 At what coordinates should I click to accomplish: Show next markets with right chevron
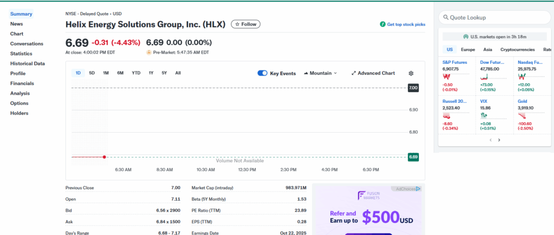[x=499, y=140]
